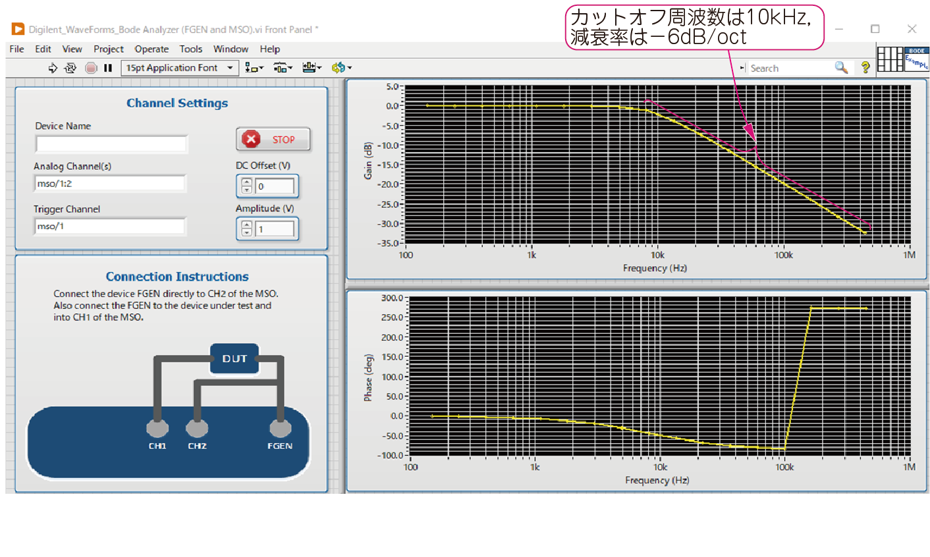Click the search magnifier icon
This screenshot has width=930, height=557.
(841, 68)
